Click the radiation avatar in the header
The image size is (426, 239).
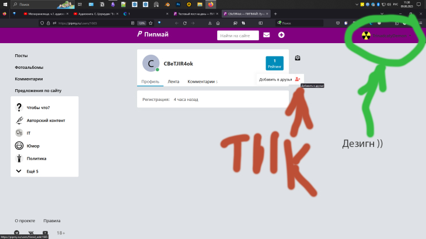pyautogui.click(x=366, y=36)
